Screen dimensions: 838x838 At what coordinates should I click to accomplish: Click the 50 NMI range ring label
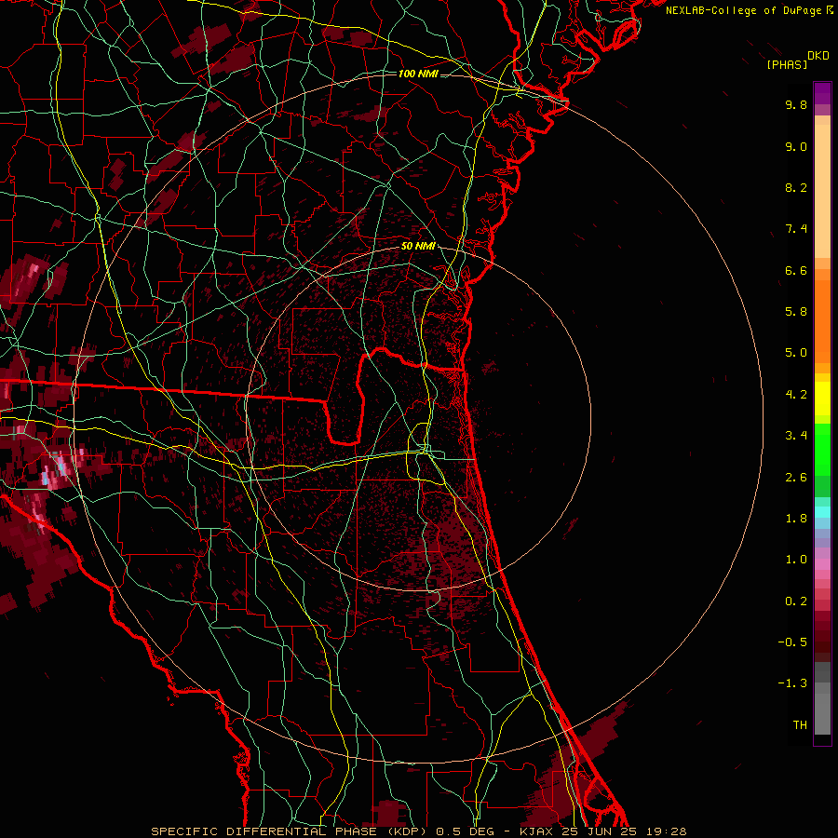418,246
